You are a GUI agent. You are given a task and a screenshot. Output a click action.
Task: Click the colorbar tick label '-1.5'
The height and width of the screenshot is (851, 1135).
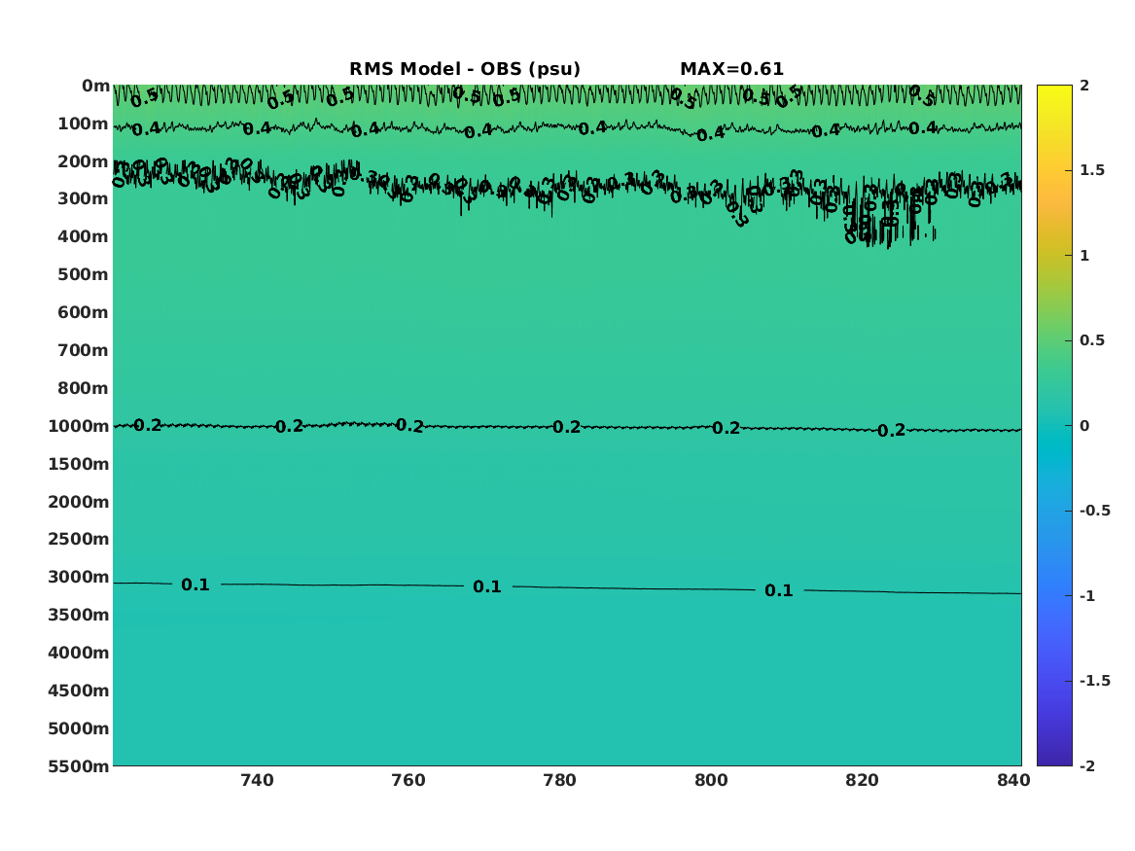(x=1094, y=681)
